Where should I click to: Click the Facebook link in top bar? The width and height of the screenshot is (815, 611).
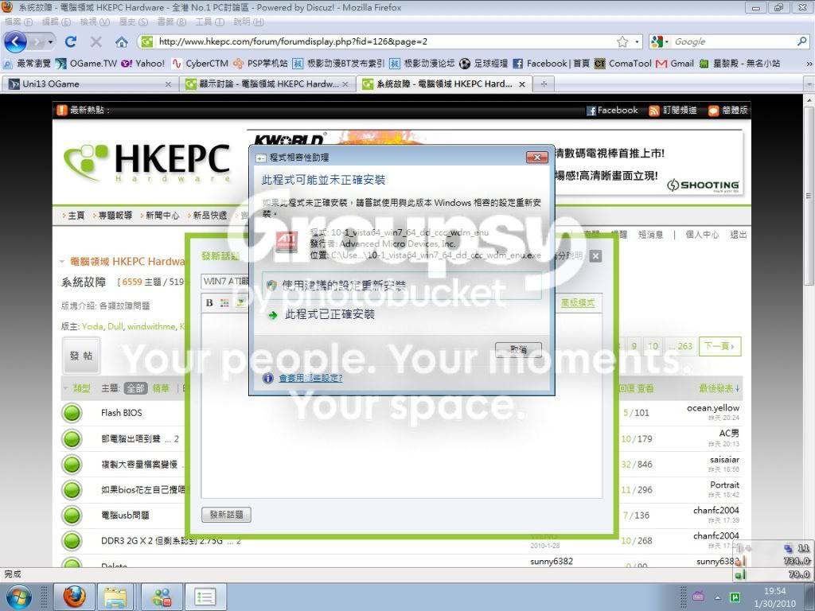point(612,110)
